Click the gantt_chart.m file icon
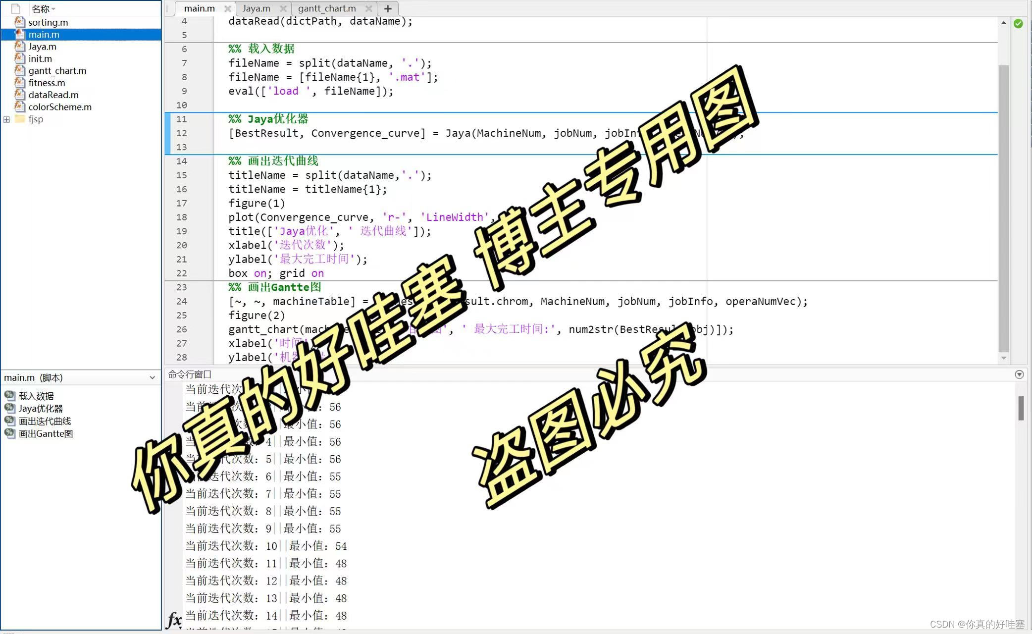 (20, 70)
